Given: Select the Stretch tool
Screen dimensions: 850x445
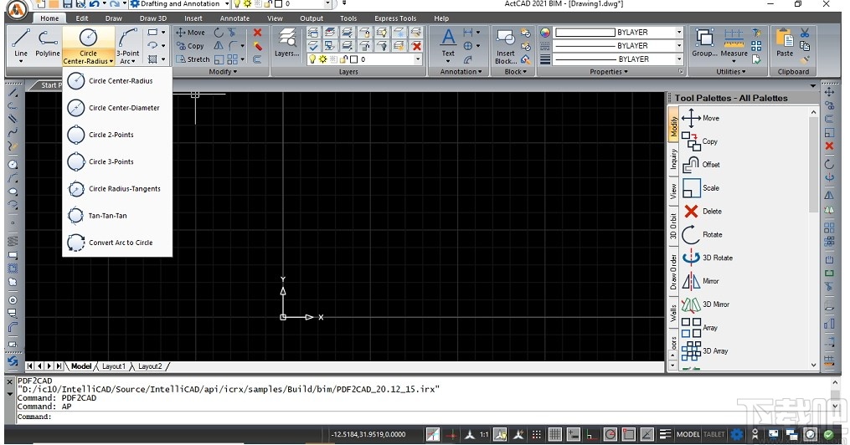Looking at the screenshot, I should point(193,59).
